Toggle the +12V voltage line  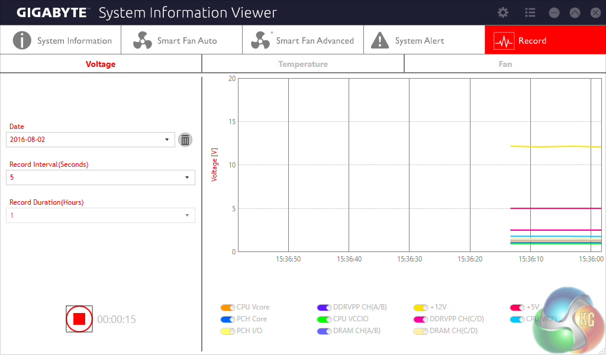click(x=421, y=308)
